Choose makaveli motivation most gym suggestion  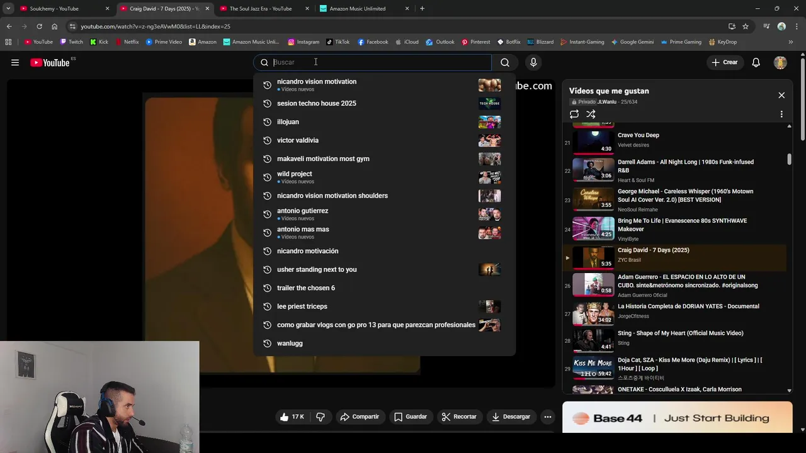[384, 159]
